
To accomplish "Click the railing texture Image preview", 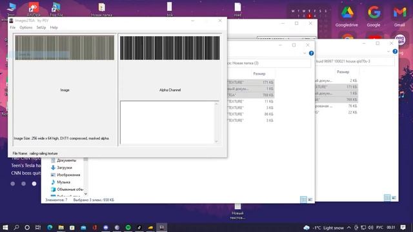I will pos(65,48).
